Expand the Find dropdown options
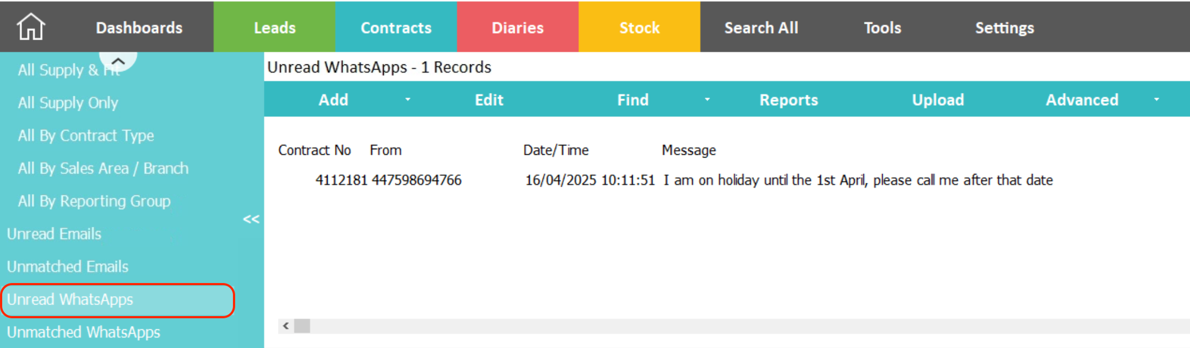This screenshot has width=1190, height=348. click(x=708, y=101)
